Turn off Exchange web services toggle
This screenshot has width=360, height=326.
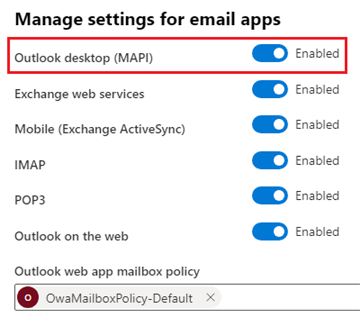[270, 89]
